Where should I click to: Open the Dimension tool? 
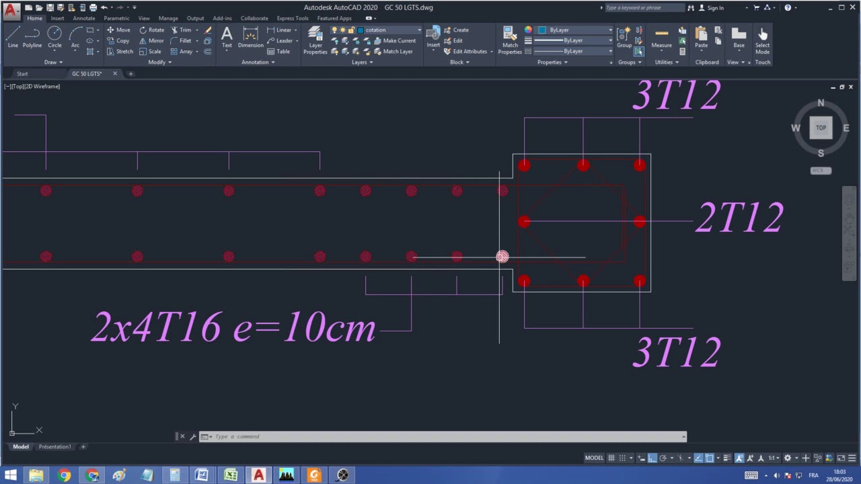point(250,37)
